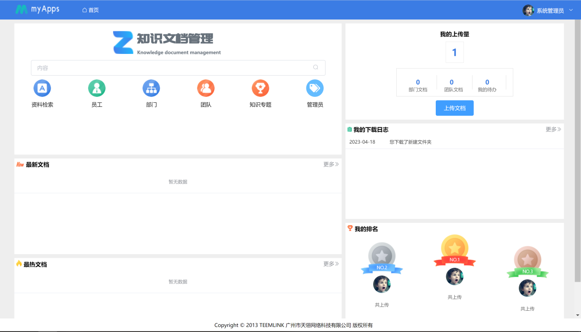The width and height of the screenshot is (581, 332).
Task: Open the 部门文档 counter link
Action: 417,85
